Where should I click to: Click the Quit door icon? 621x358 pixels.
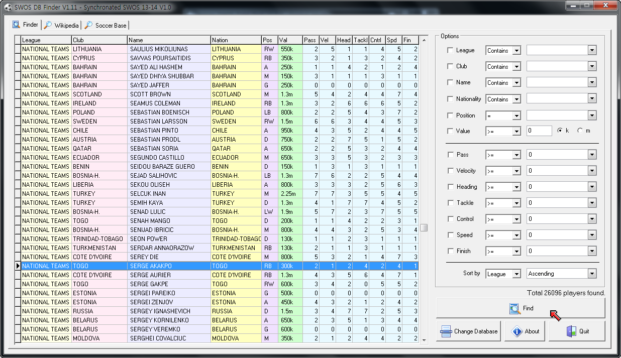571,331
